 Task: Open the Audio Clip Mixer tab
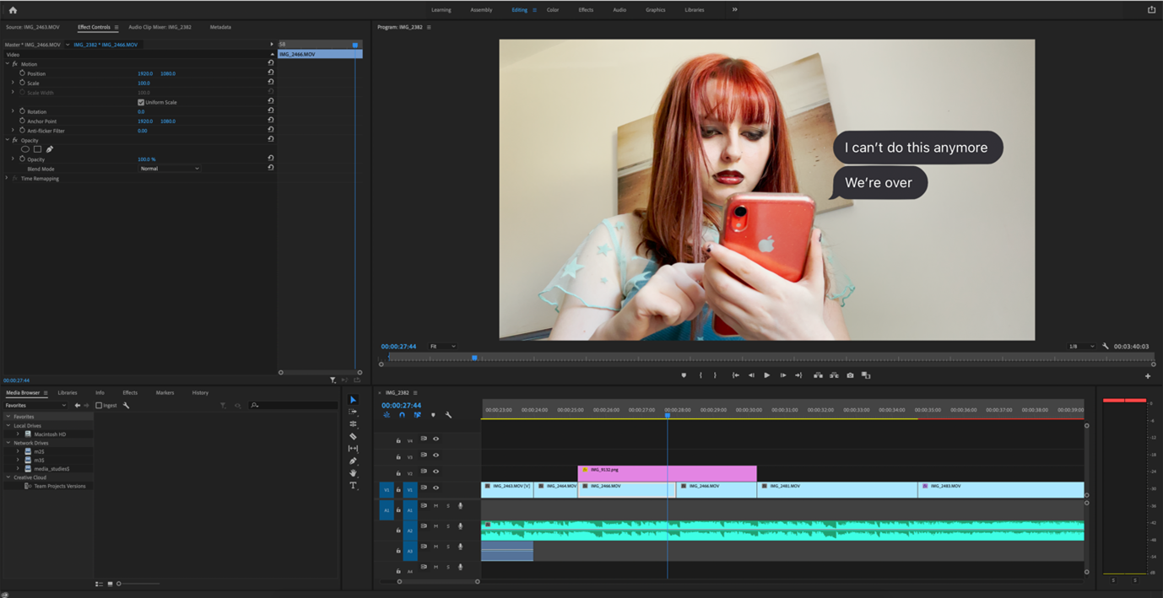(160, 27)
